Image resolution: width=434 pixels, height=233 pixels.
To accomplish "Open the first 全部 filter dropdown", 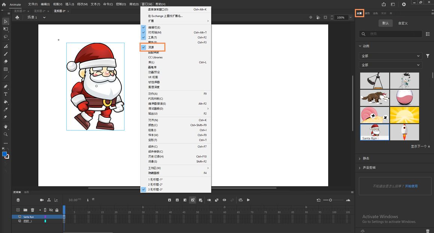I will click(390, 56).
